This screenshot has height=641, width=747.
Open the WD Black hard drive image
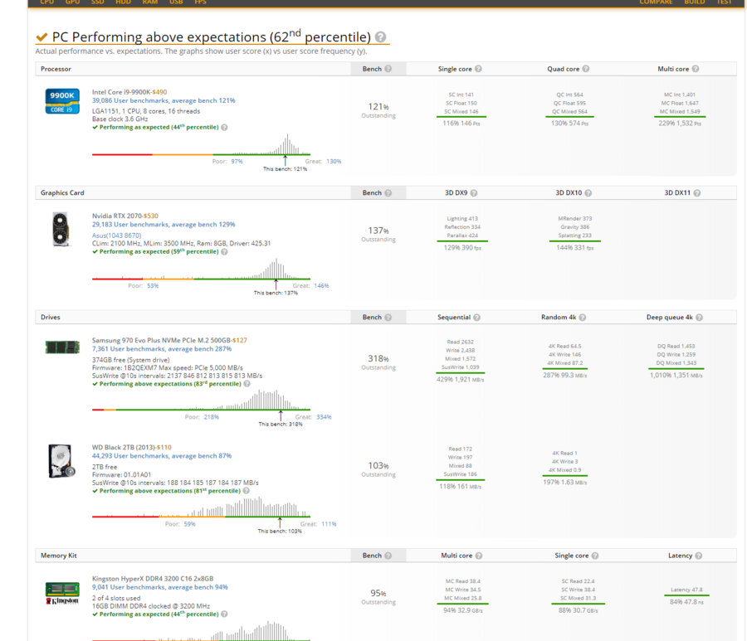pos(61,461)
